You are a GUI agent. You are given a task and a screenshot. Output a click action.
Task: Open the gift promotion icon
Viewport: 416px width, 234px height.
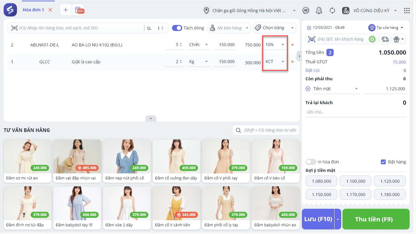pyautogui.click(x=398, y=39)
